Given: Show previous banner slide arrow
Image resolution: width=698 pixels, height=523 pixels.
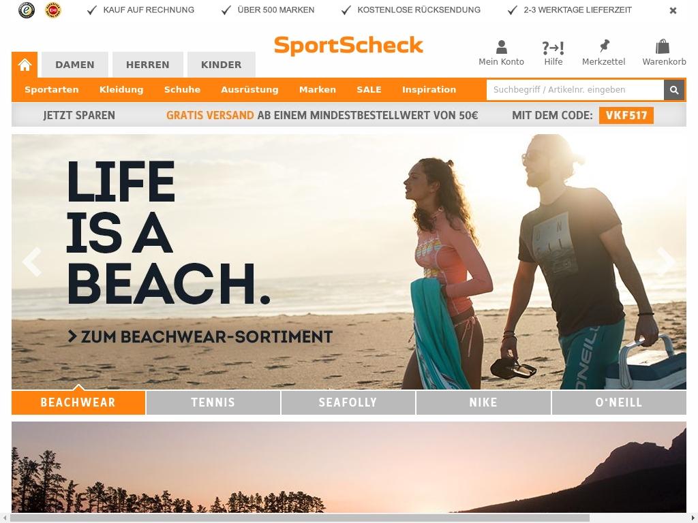Looking at the screenshot, I should 31,261.
